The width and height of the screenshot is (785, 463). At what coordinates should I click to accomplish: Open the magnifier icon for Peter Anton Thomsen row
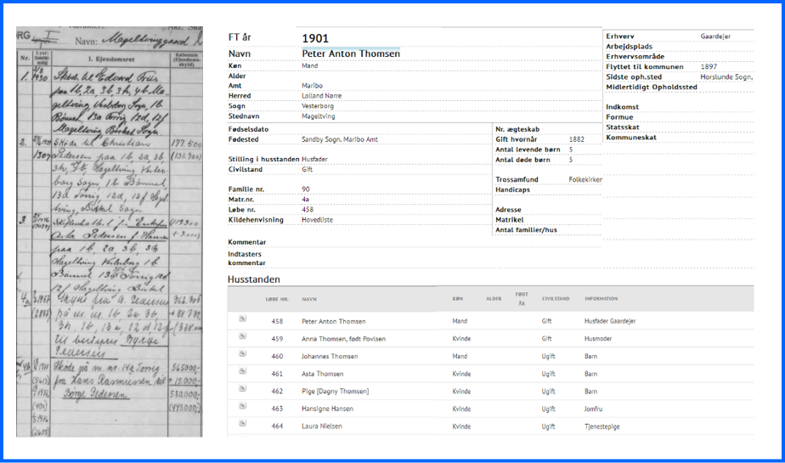(242, 319)
